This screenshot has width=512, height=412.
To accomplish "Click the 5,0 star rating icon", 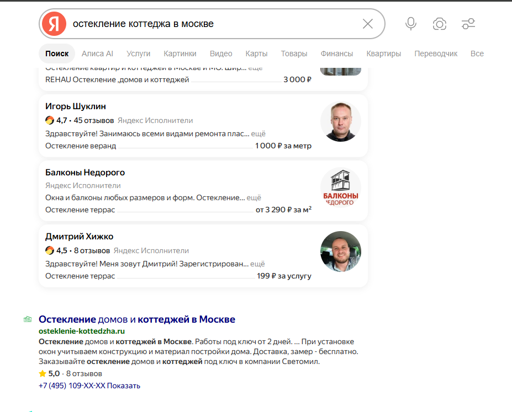I will pos(43,373).
